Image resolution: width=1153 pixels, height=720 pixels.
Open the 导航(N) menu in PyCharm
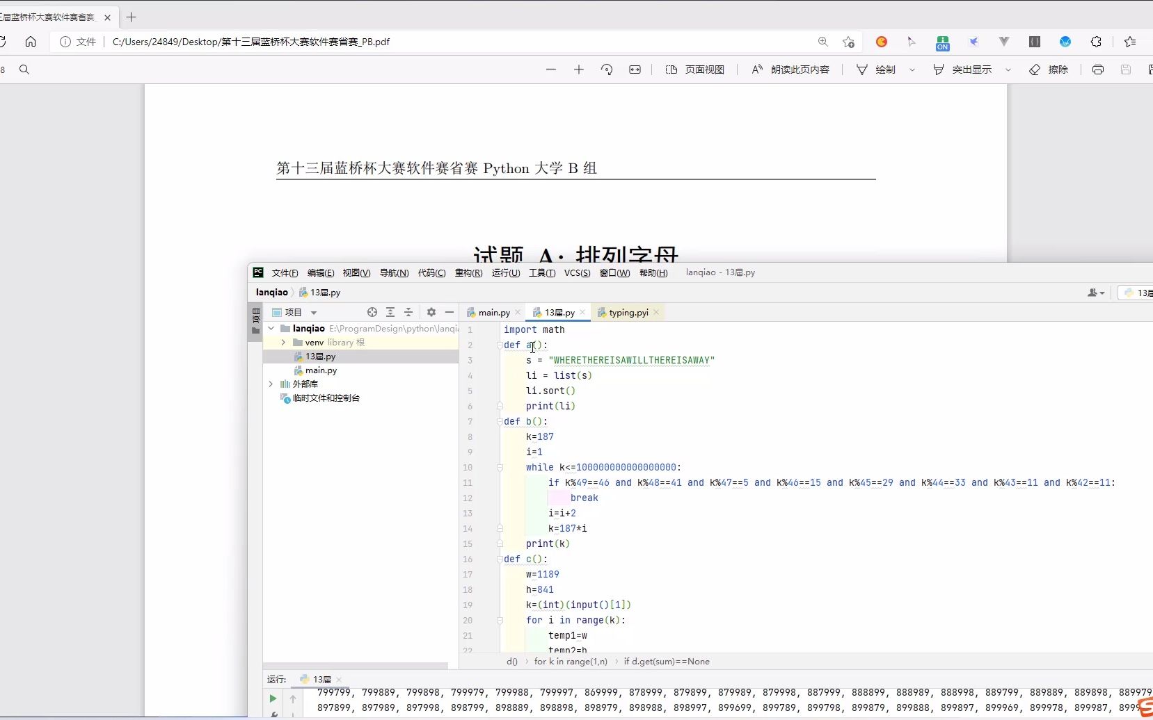(394, 272)
